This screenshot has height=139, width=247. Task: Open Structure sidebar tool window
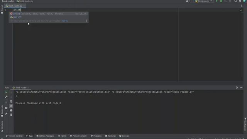2,126
